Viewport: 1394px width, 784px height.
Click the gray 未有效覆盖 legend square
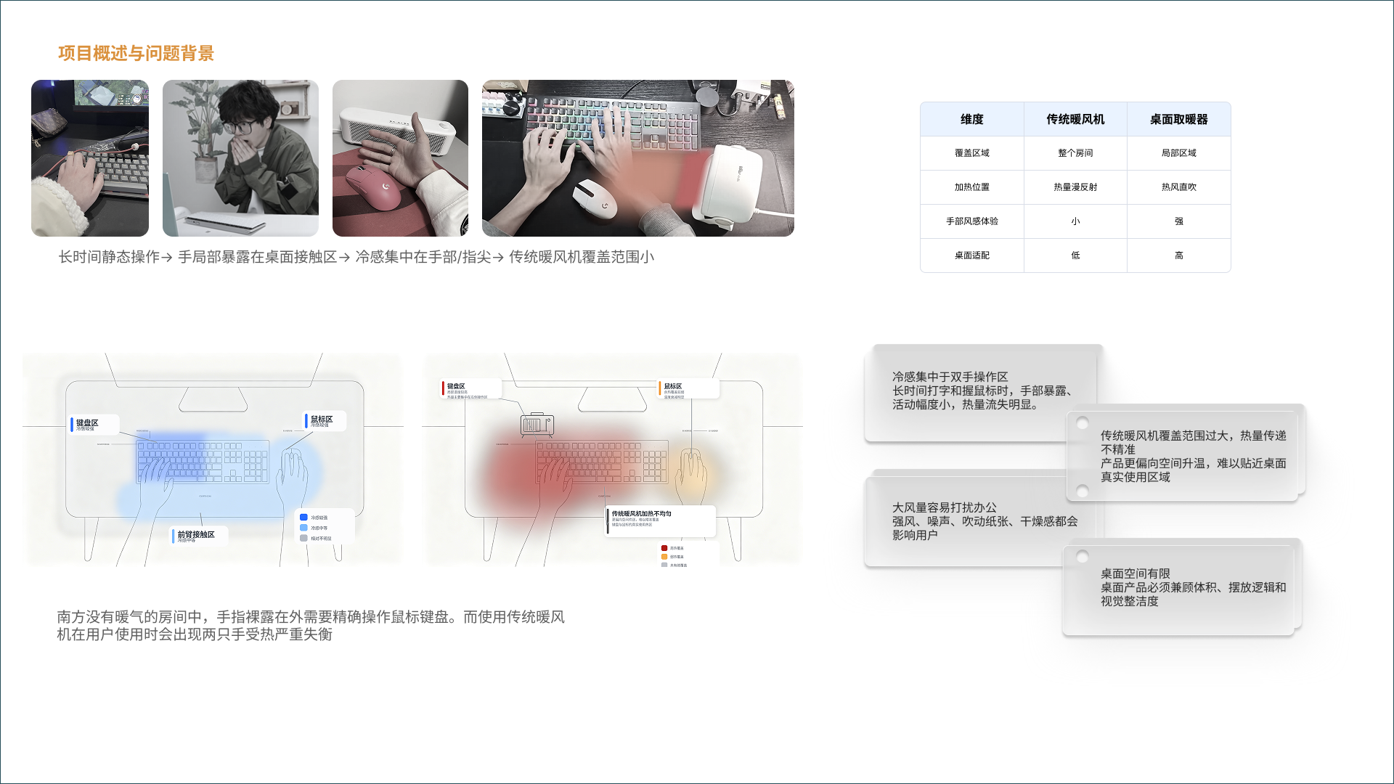tap(664, 565)
